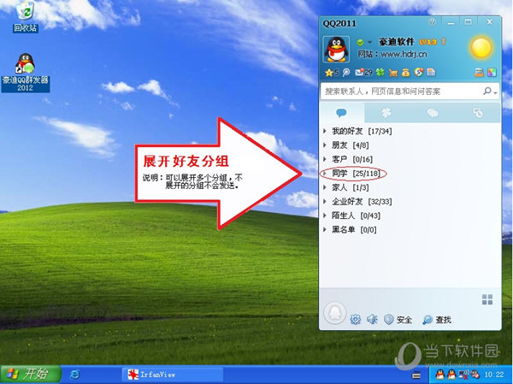Click the network connection tray icon
Viewport: 513px width, 384px height.
pyautogui.click(x=463, y=374)
